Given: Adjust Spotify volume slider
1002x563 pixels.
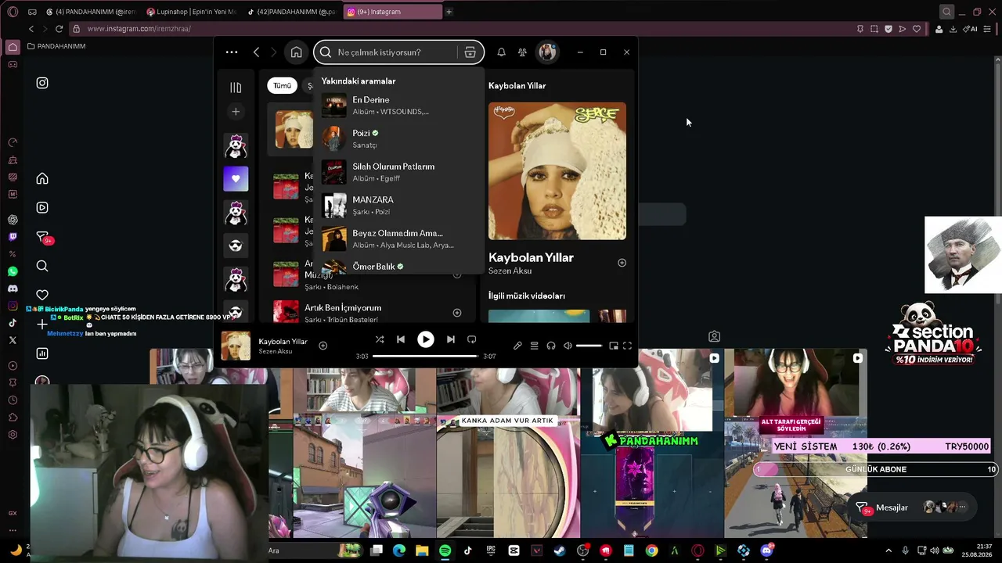Looking at the screenshot, I should pos(589,346).
